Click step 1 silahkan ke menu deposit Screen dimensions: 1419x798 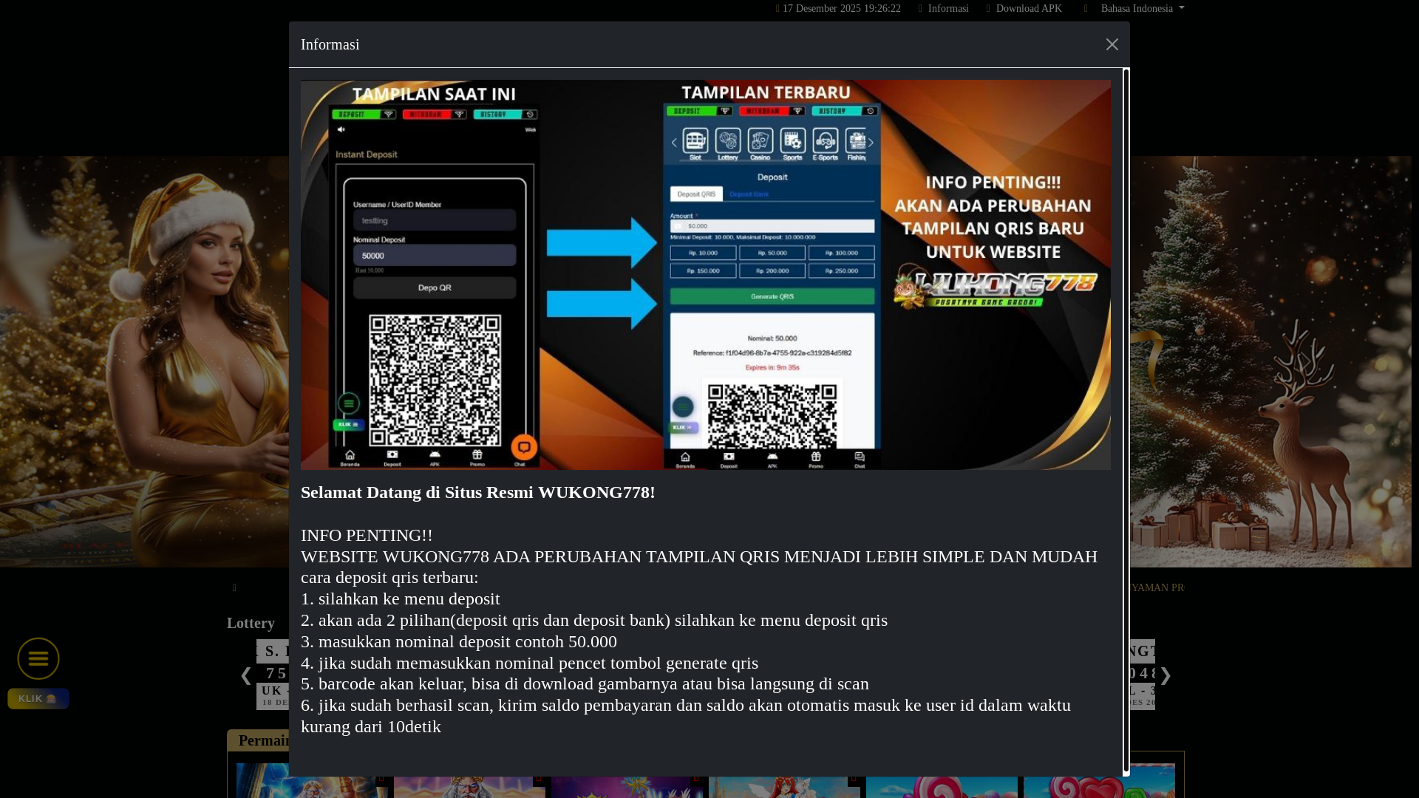click(x=401, y=598)
